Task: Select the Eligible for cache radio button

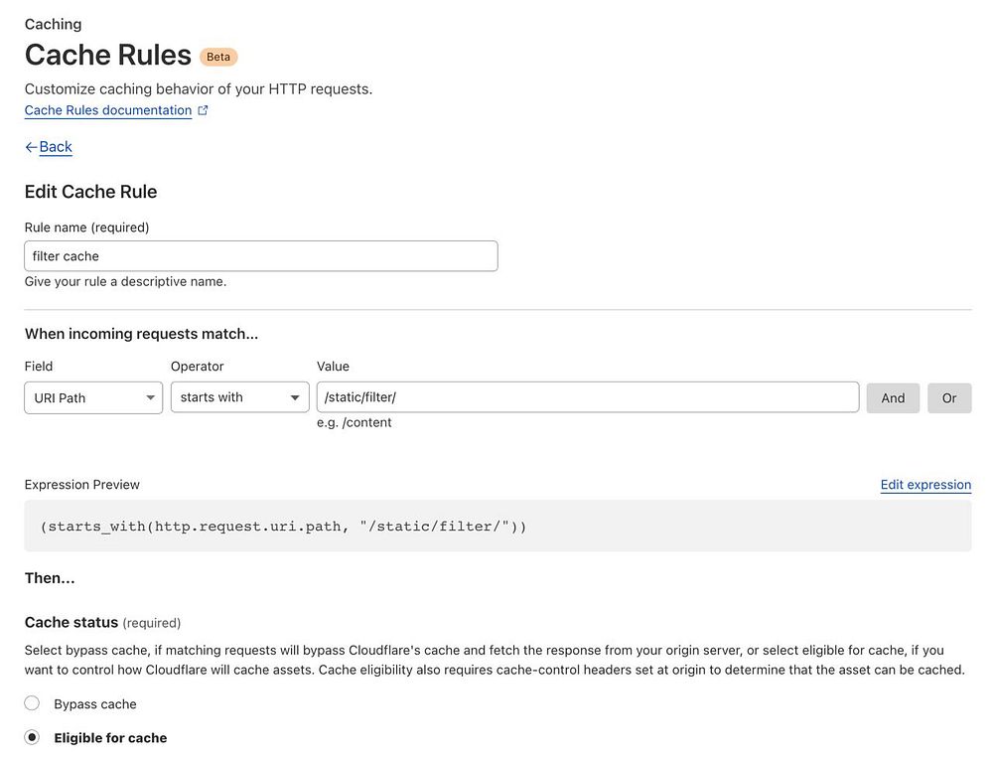Action: point(32,738)
